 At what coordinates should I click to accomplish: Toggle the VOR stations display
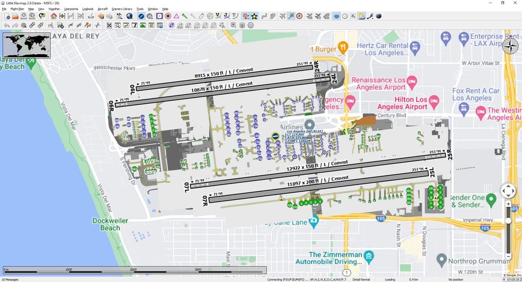click(159, 16)
